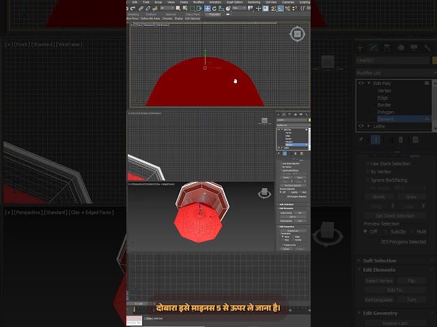Open the Graph Editors menu
The image size is (437, 327).
tap(234, 2)
